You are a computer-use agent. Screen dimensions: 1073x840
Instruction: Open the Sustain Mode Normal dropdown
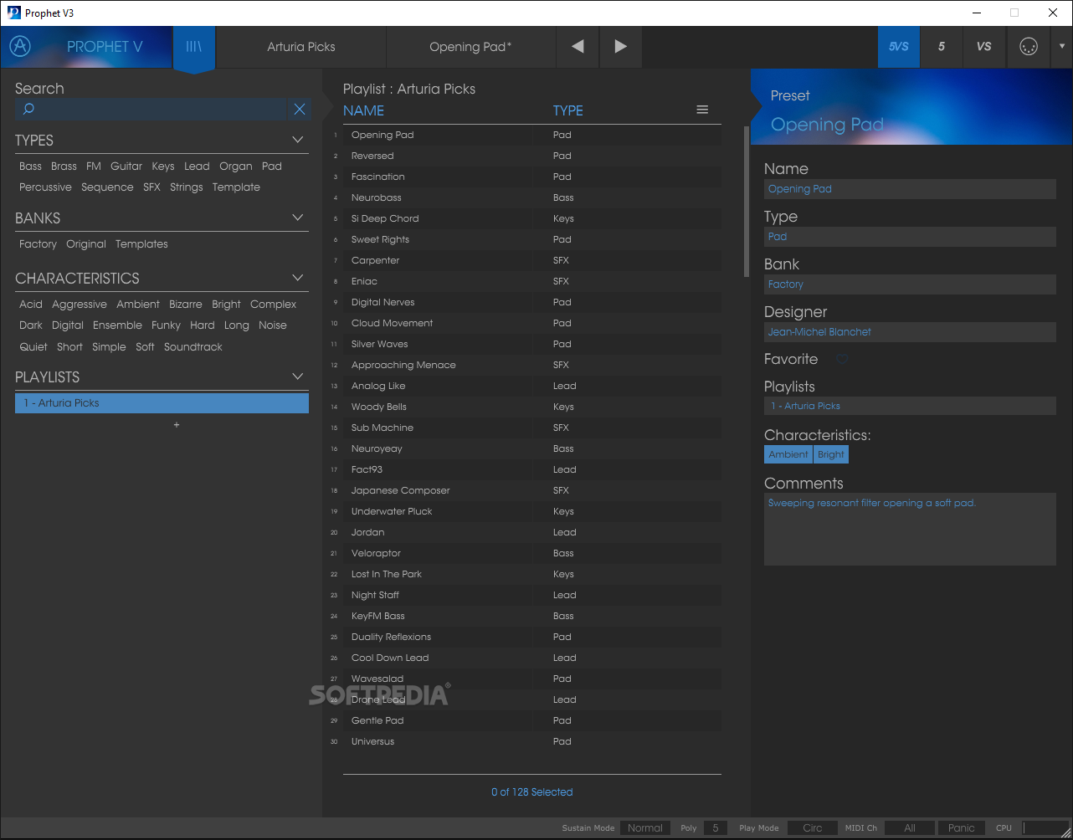click(644, 827)
